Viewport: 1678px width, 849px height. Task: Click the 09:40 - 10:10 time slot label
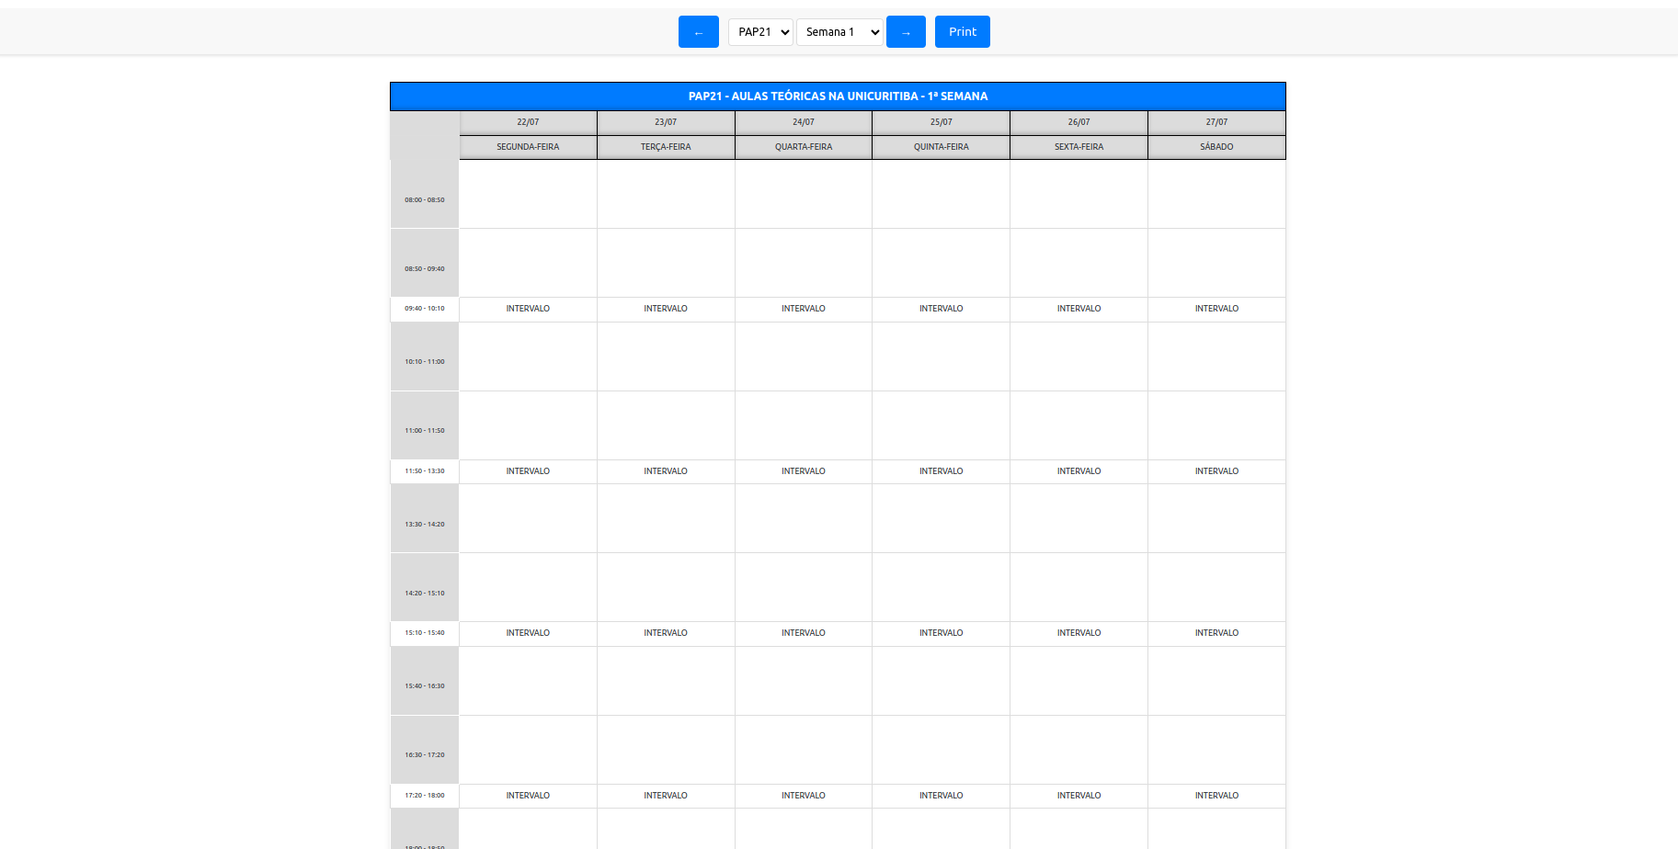(x=425, y=309)
